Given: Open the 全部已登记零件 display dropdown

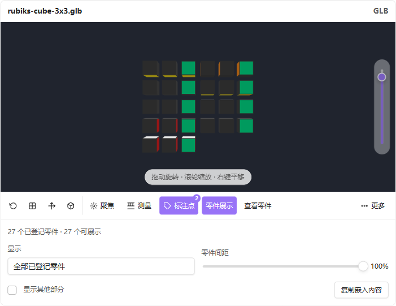Looking at the screenshot, I should (101, 266).
